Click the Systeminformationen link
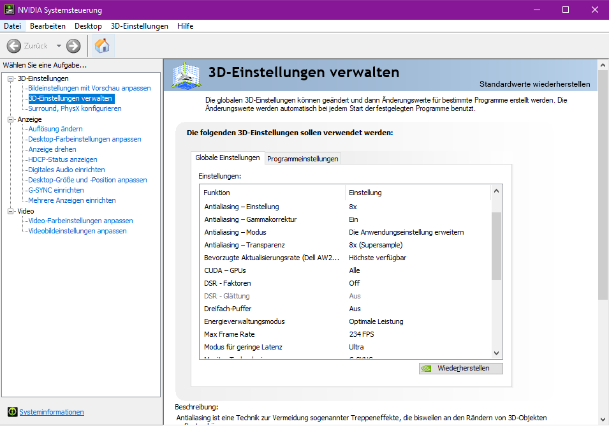This screenshot has width=609, height=426. 52,412
